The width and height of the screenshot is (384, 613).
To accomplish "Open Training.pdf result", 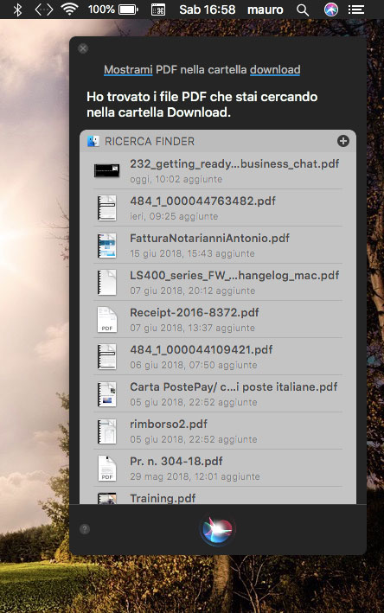I will click(x=217, y=495).
